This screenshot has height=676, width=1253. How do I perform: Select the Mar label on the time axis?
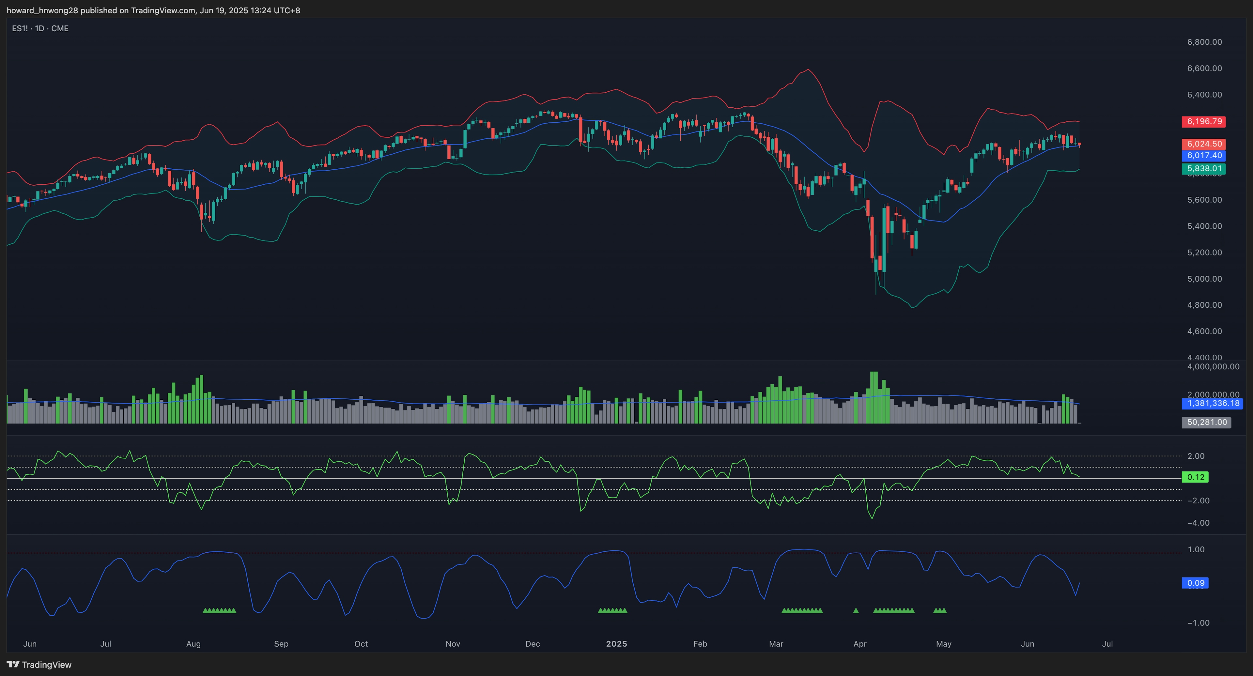click(x=776, y=643)
